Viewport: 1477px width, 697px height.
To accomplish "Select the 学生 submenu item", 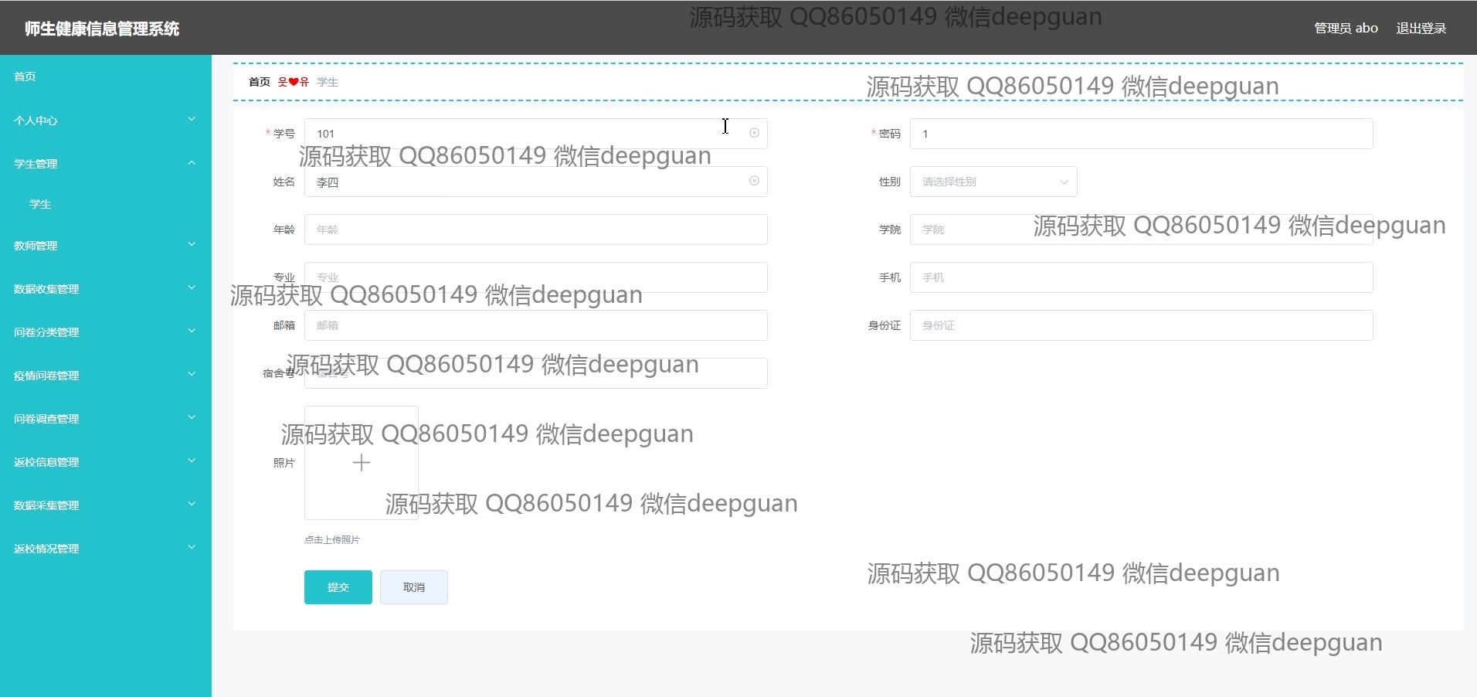I will pyautogui.click(x=106, y=204).
